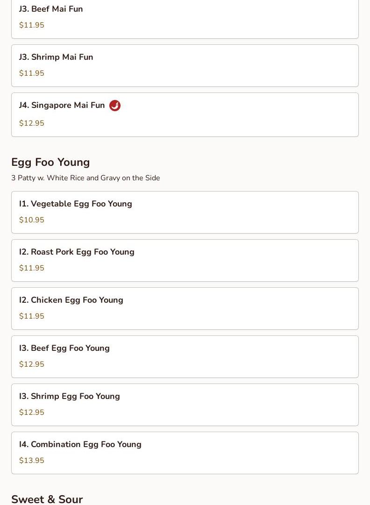The height and width of the screenshot is (505, 370).
Task: Click the $12.95 price under Shrimp Egg Foo Young
Action: [32, 413]
